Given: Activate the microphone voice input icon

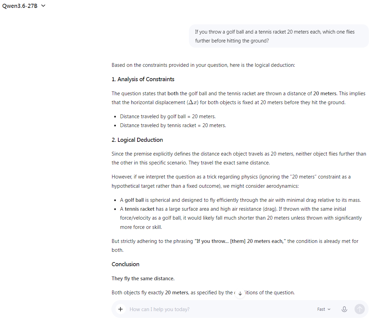Looking at the screenshot, I should pyautogui.click(x=344, y=309).
